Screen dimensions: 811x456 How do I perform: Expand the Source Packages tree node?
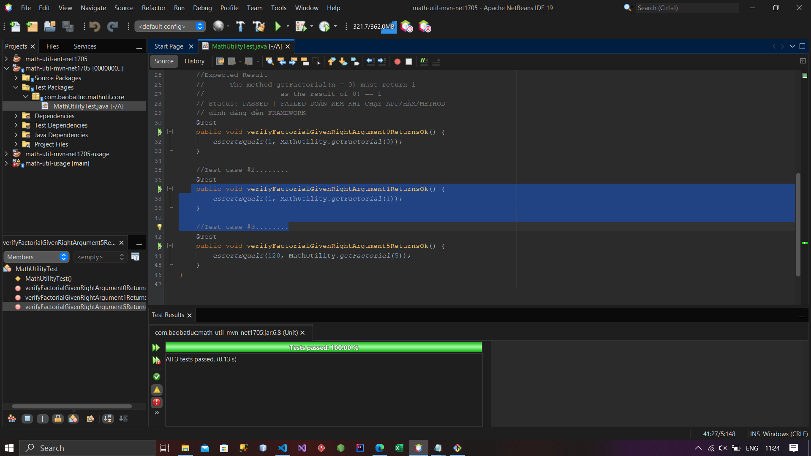pyautogui.click(x=16, y=78)
